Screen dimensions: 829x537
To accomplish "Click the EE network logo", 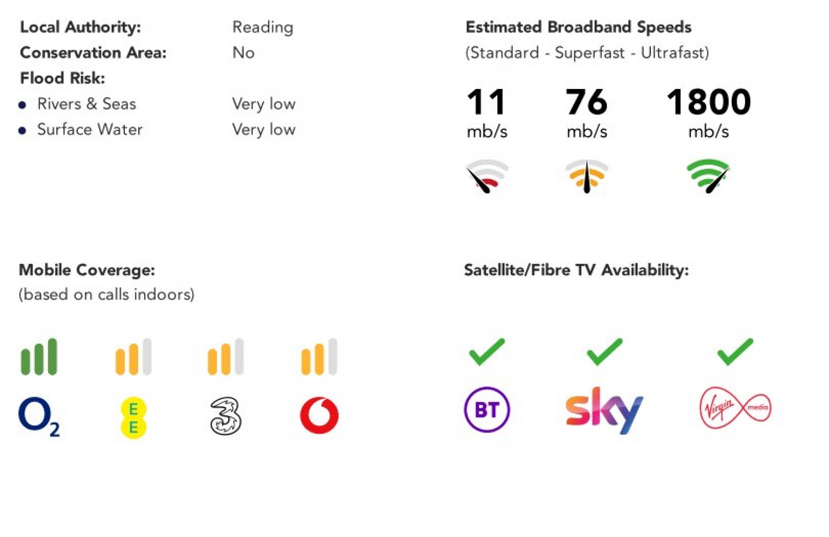I will (133, 418).
